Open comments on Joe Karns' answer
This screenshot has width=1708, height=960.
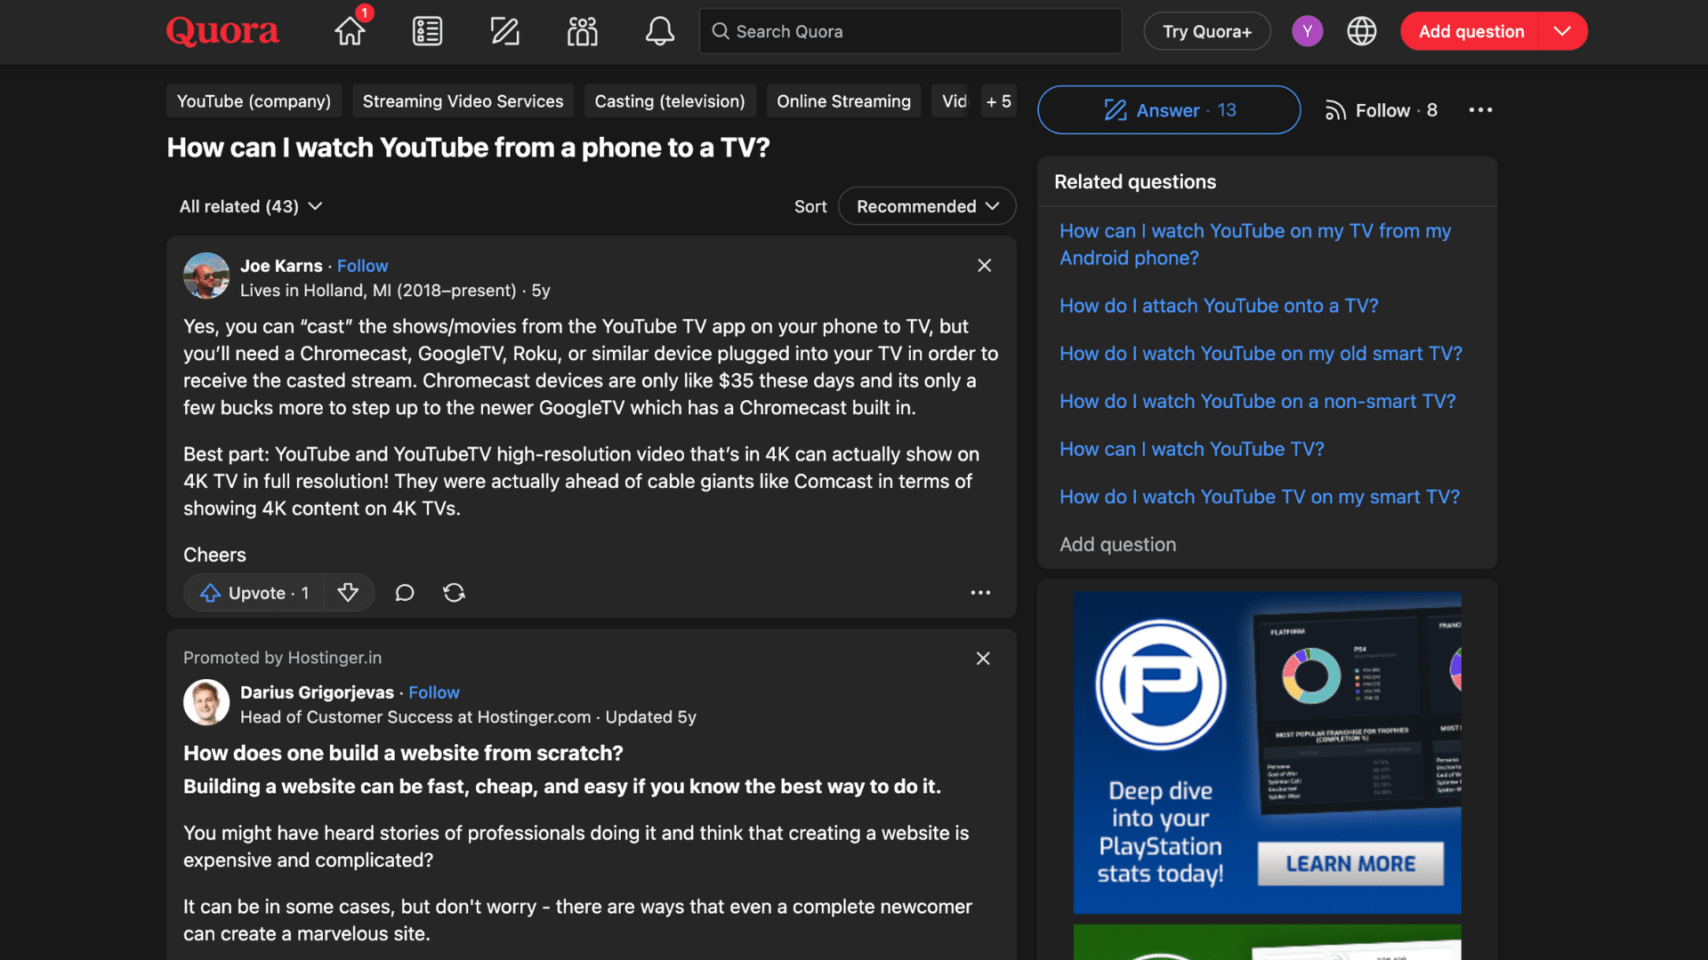coord(405,593)
